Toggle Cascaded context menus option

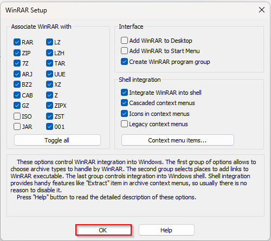click(124, 103)
